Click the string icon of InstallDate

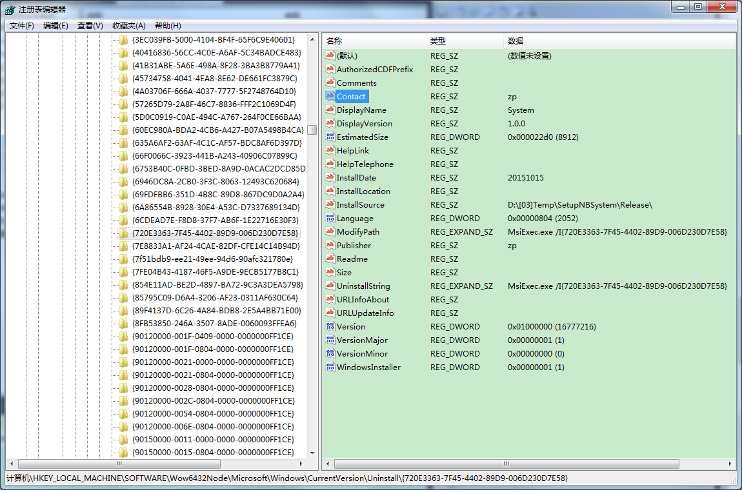click(330, 178)
